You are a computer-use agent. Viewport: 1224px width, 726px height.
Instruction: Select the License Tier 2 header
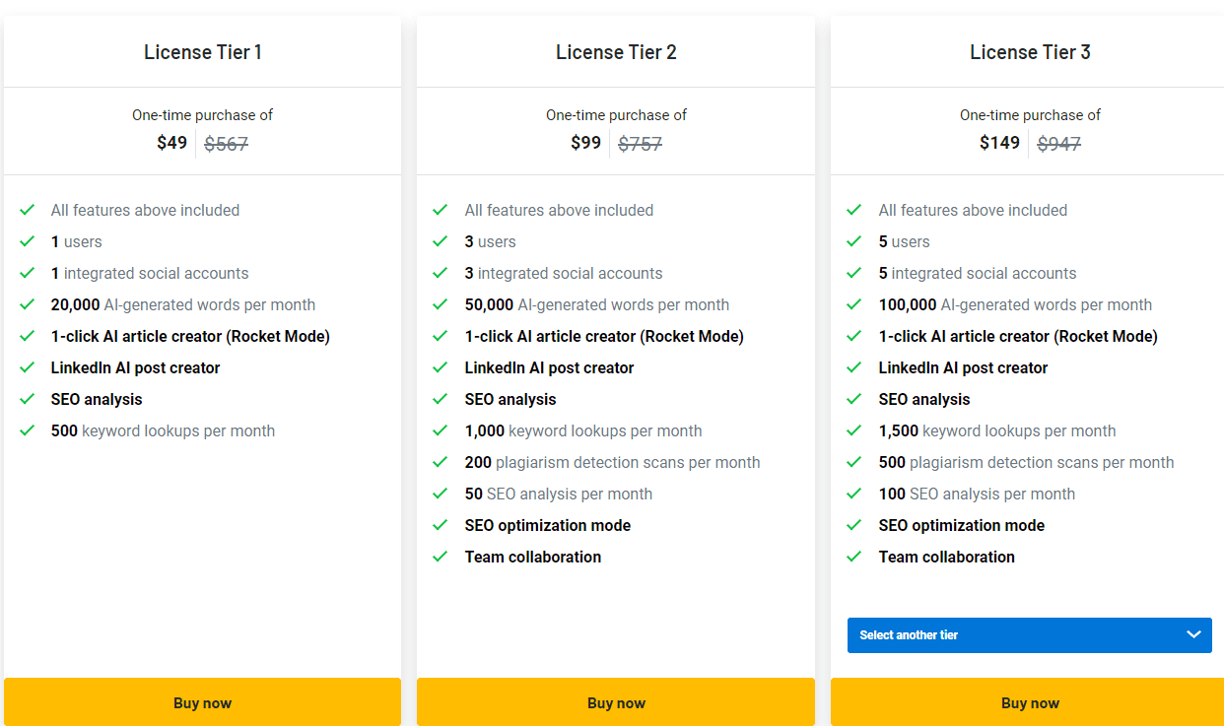[616, 52]
